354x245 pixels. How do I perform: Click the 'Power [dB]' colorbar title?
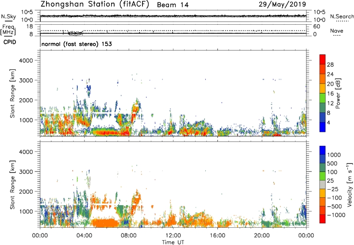[x=338, y=93]
